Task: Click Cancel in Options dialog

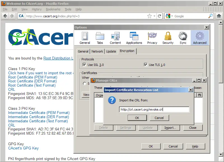Action: coord(173,146)
